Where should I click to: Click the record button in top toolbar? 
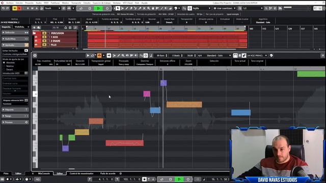click(107, 8)
